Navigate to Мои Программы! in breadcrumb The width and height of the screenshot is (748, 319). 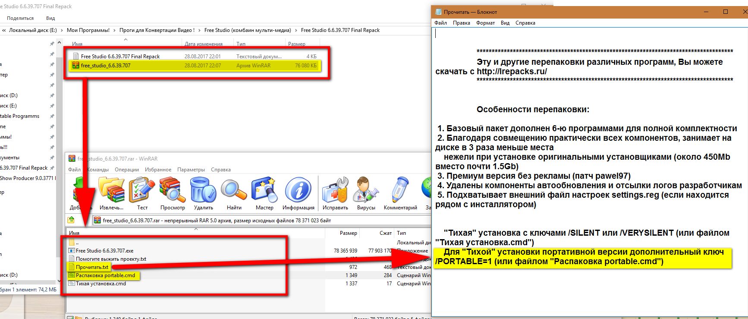click(88, 30)
